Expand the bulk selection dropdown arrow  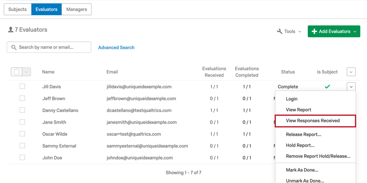pyautogui.click(x=26, y=72)
